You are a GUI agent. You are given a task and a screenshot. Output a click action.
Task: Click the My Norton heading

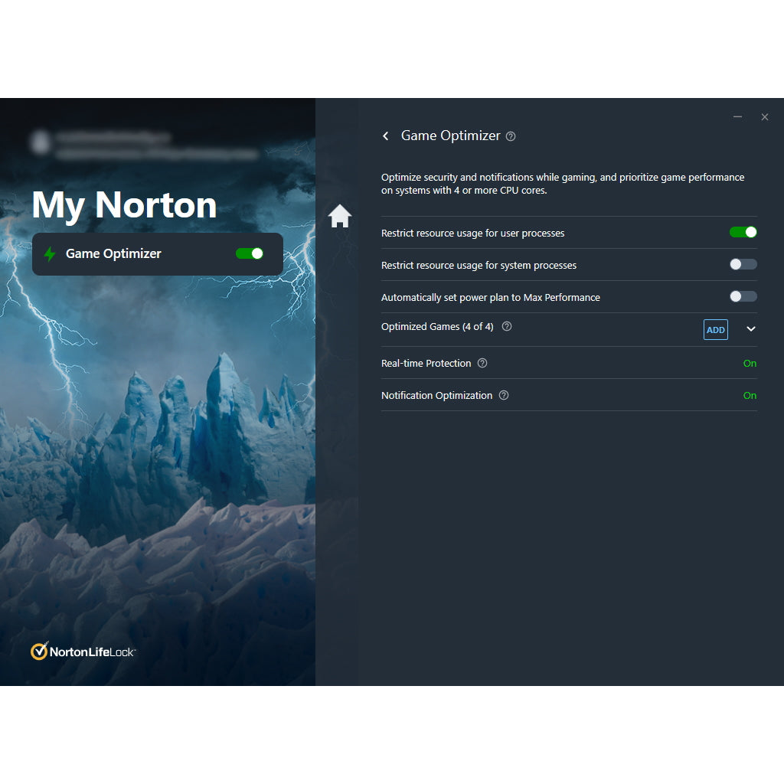click(x=124, y=204)
